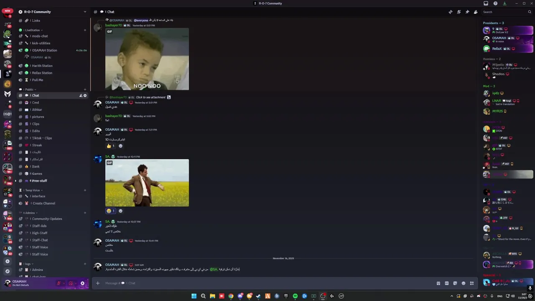Open the Cmd channel
The height and width of the screenshot is (301, 535).
click(53, 102)
